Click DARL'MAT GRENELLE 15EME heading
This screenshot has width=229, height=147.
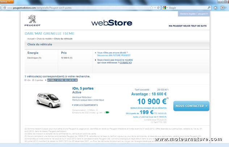point(50,34)
